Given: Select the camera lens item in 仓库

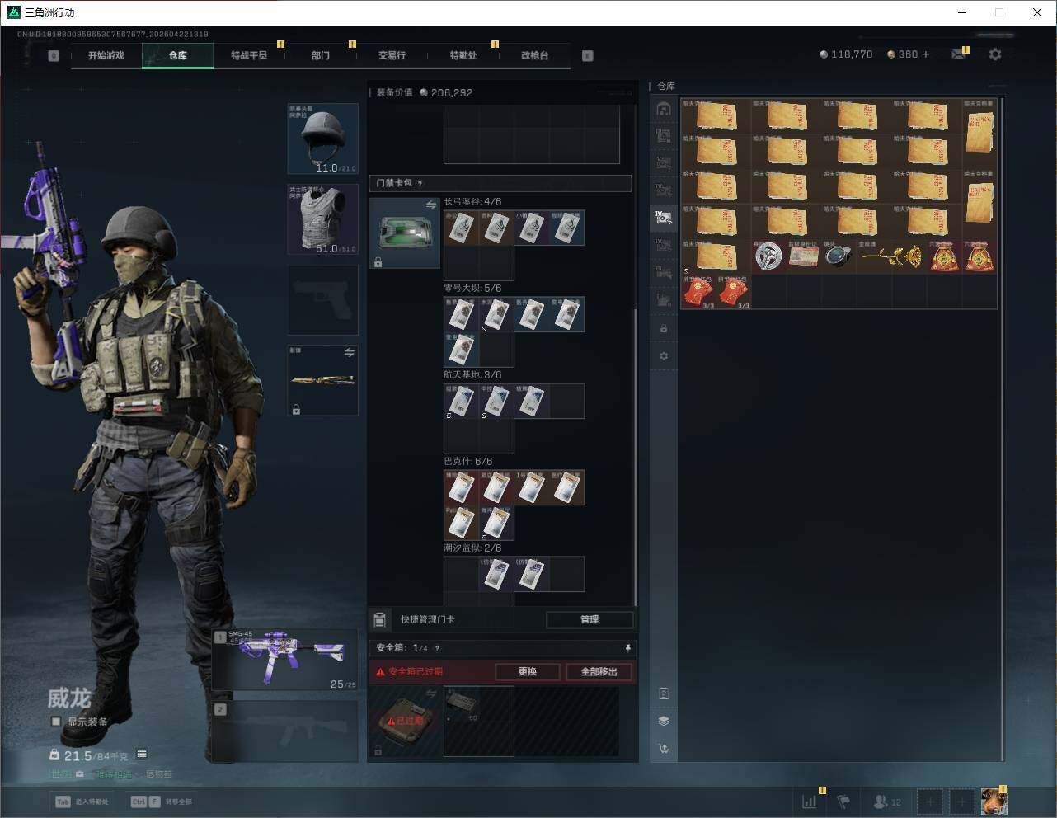Looking at the screenshot, I should tap(839, 256).
